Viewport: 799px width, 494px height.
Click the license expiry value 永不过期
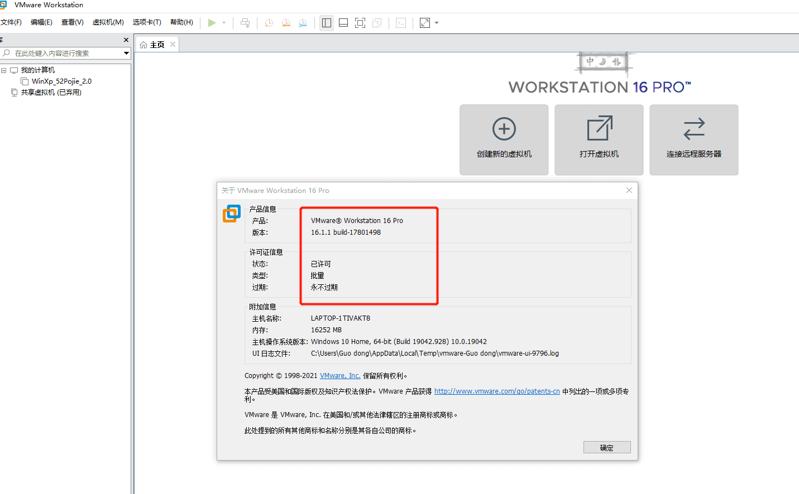(324, 288)
